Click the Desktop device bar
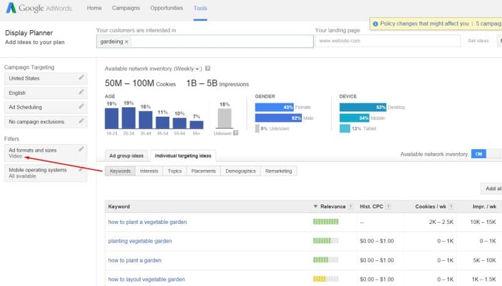Screen dimensions: 502x286 coord(363,107)
